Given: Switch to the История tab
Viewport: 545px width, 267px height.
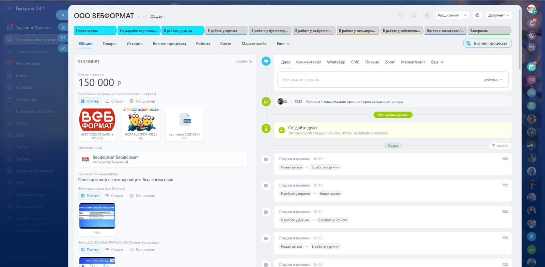Looking at the screenshot, I should (x=135, y=44).
